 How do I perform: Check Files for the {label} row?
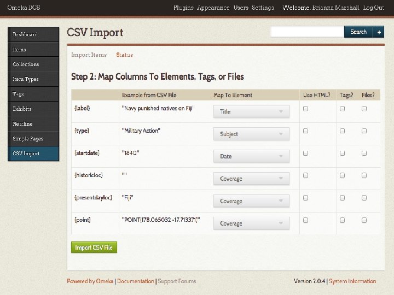[x=364, y=109]
